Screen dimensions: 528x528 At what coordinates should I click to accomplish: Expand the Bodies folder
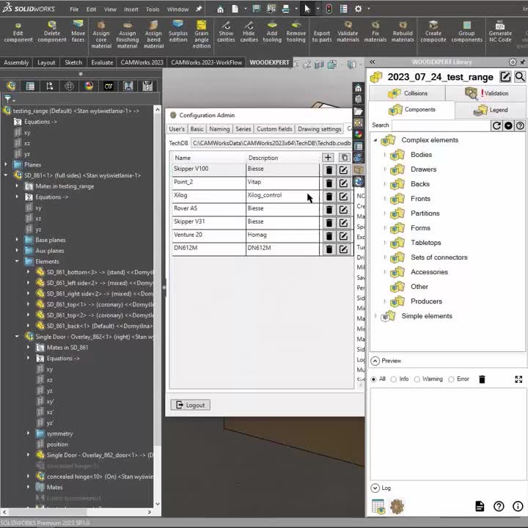tap(384, 155)
